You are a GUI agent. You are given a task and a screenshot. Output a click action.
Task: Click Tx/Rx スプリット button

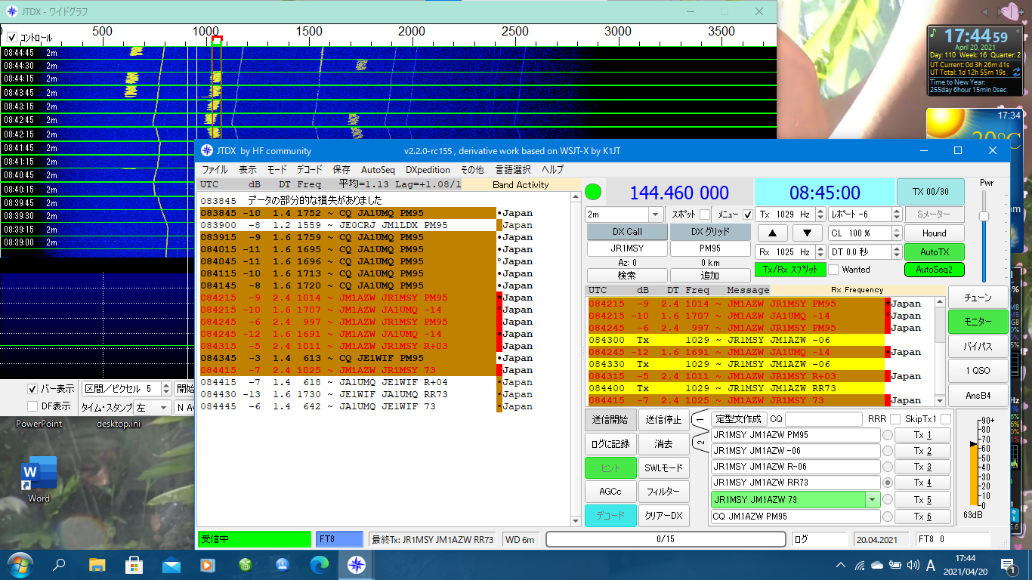pyautogui.click(x=789, y=270)
